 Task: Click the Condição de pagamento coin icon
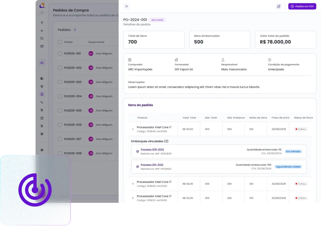click(x=270, y=60)
